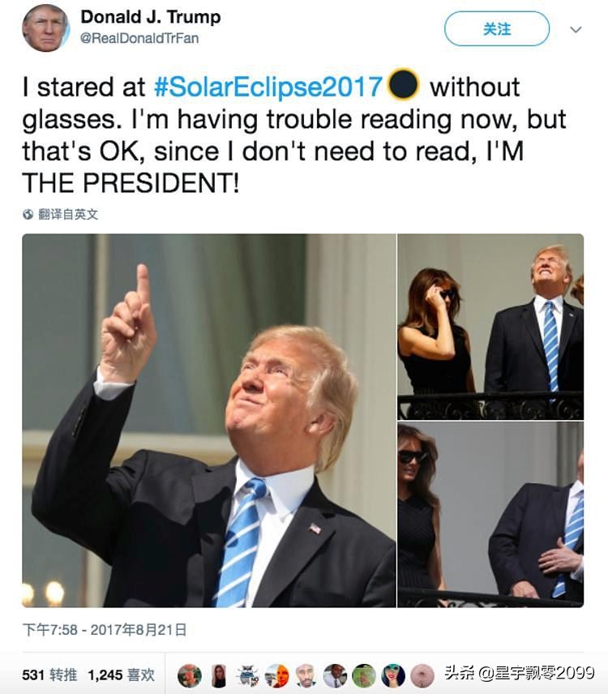This screenshot has height=694, width=608.
Task: Expand the tweet options chevron
Action: pyautogui.click(x=576, y=30)
